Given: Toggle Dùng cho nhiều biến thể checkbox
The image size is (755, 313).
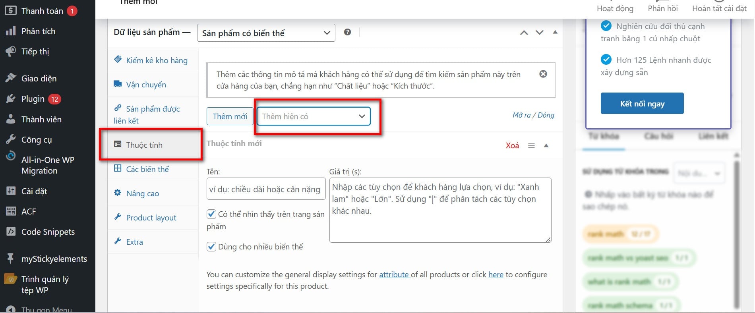Looking at the screenshot, I should (x=211, y=247).
